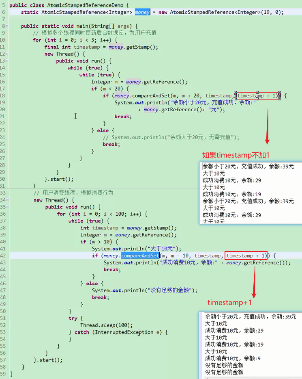The height and width of the screenshot is (379, 302).
Task: Click the selected compareAndSet text on line 42
Action: (140, 256)
